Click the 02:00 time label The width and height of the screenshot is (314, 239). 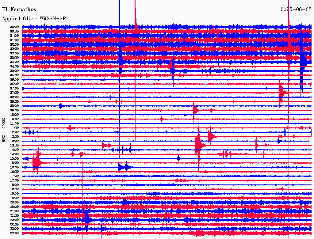coord(14,44)
